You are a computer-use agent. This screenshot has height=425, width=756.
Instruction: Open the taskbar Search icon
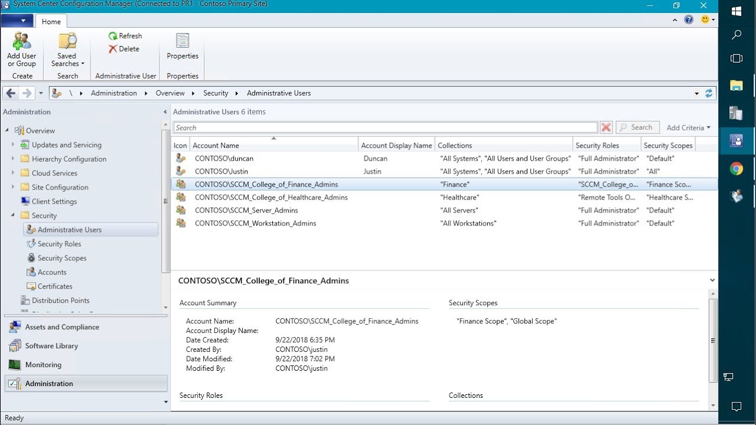[x=737, y=35]
